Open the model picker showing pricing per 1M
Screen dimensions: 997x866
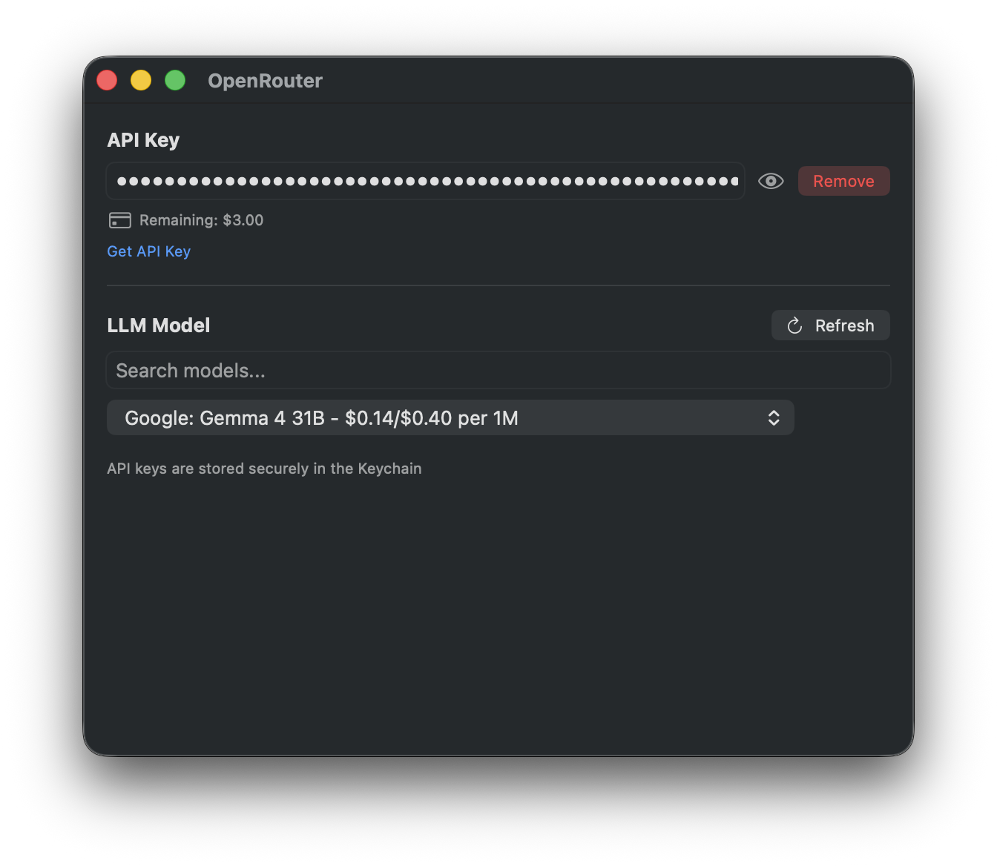pos(450,417)
